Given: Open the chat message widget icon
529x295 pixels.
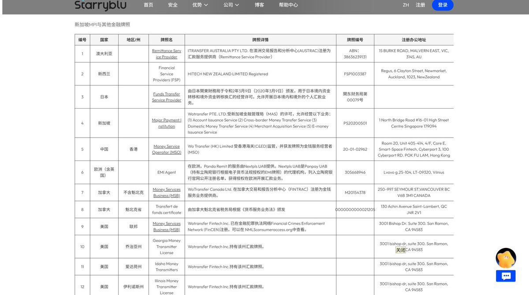Looking at the screenshot, I should point(506,276).
